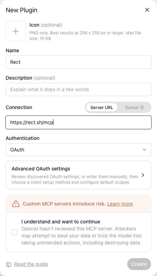The image size is (157, 276).
Task: Click the Tunnel help question mark icon
Action: (142, 107)
